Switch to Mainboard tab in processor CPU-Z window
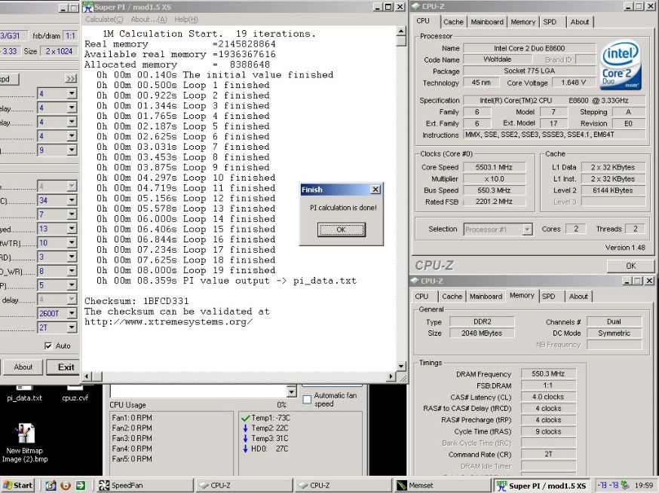 click(487, 22)
